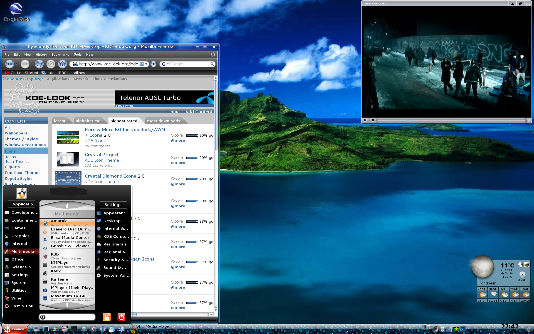Screen dimensions: 534x334
Task: Launch the terminal from the panel quick-launch
Action: pos(46,329)
